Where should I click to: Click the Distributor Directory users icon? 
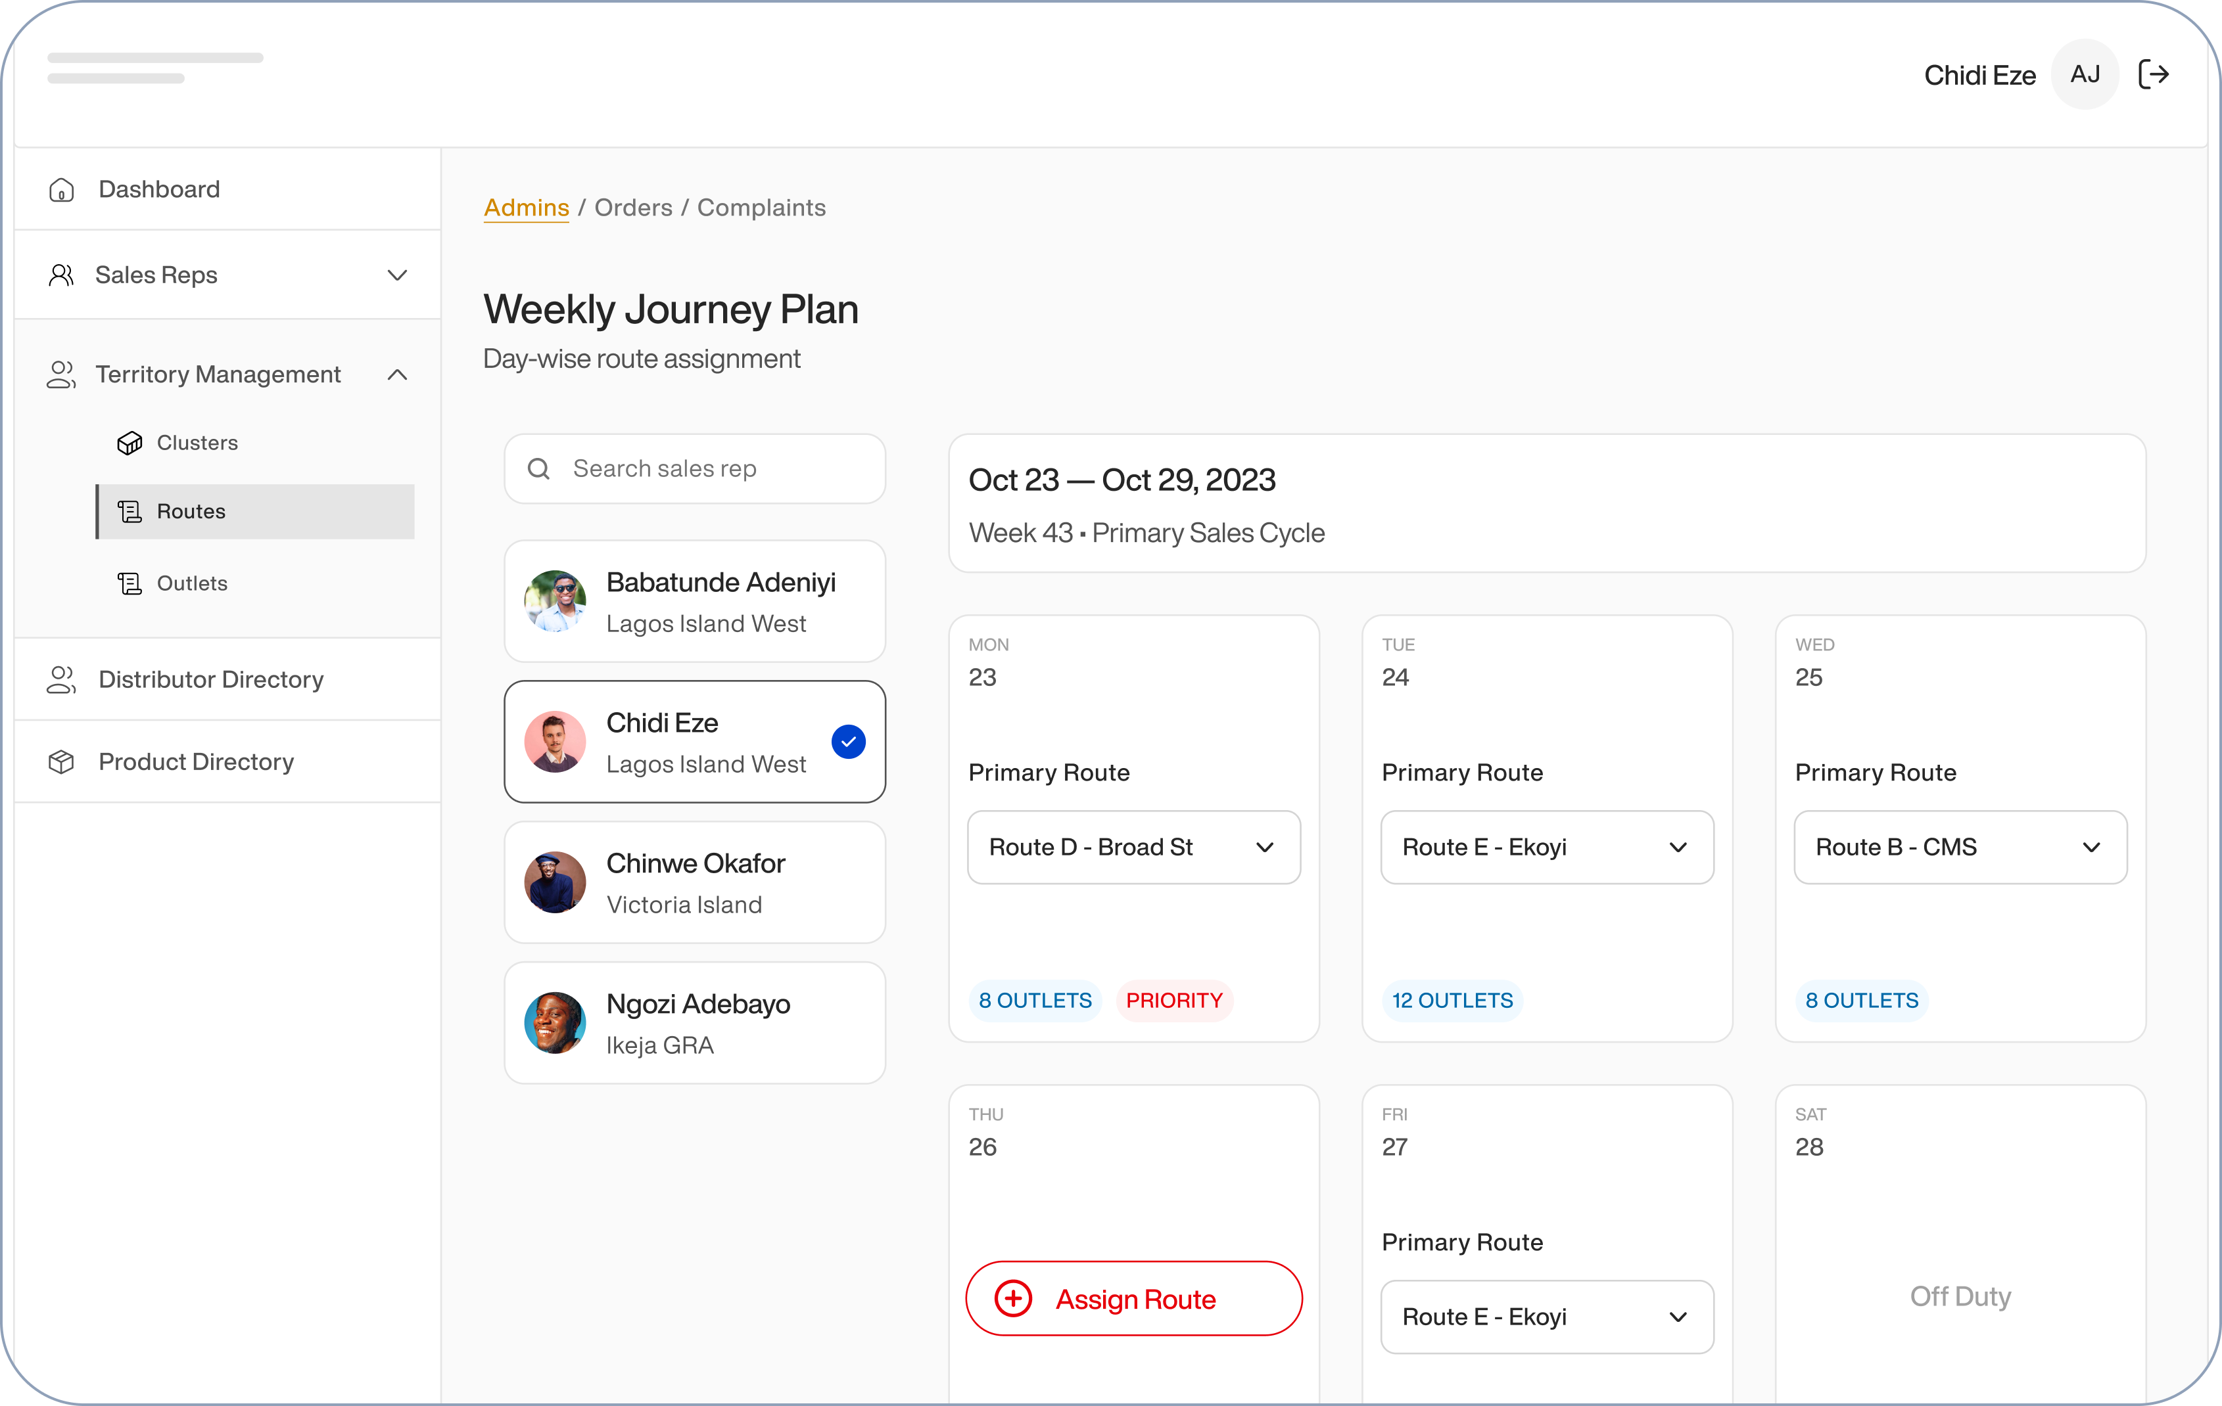[x=61, y=679]
